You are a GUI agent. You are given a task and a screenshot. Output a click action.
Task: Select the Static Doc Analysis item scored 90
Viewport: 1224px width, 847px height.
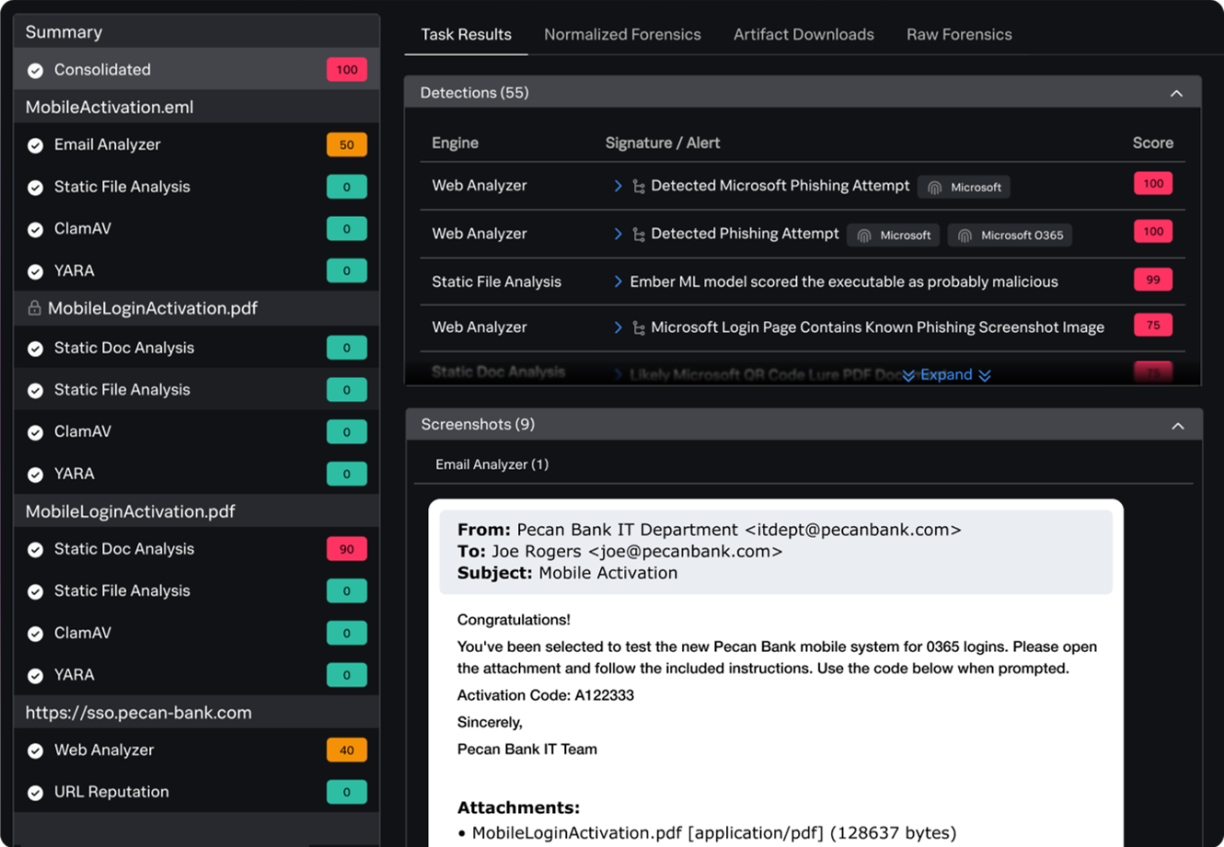[124, 549]
